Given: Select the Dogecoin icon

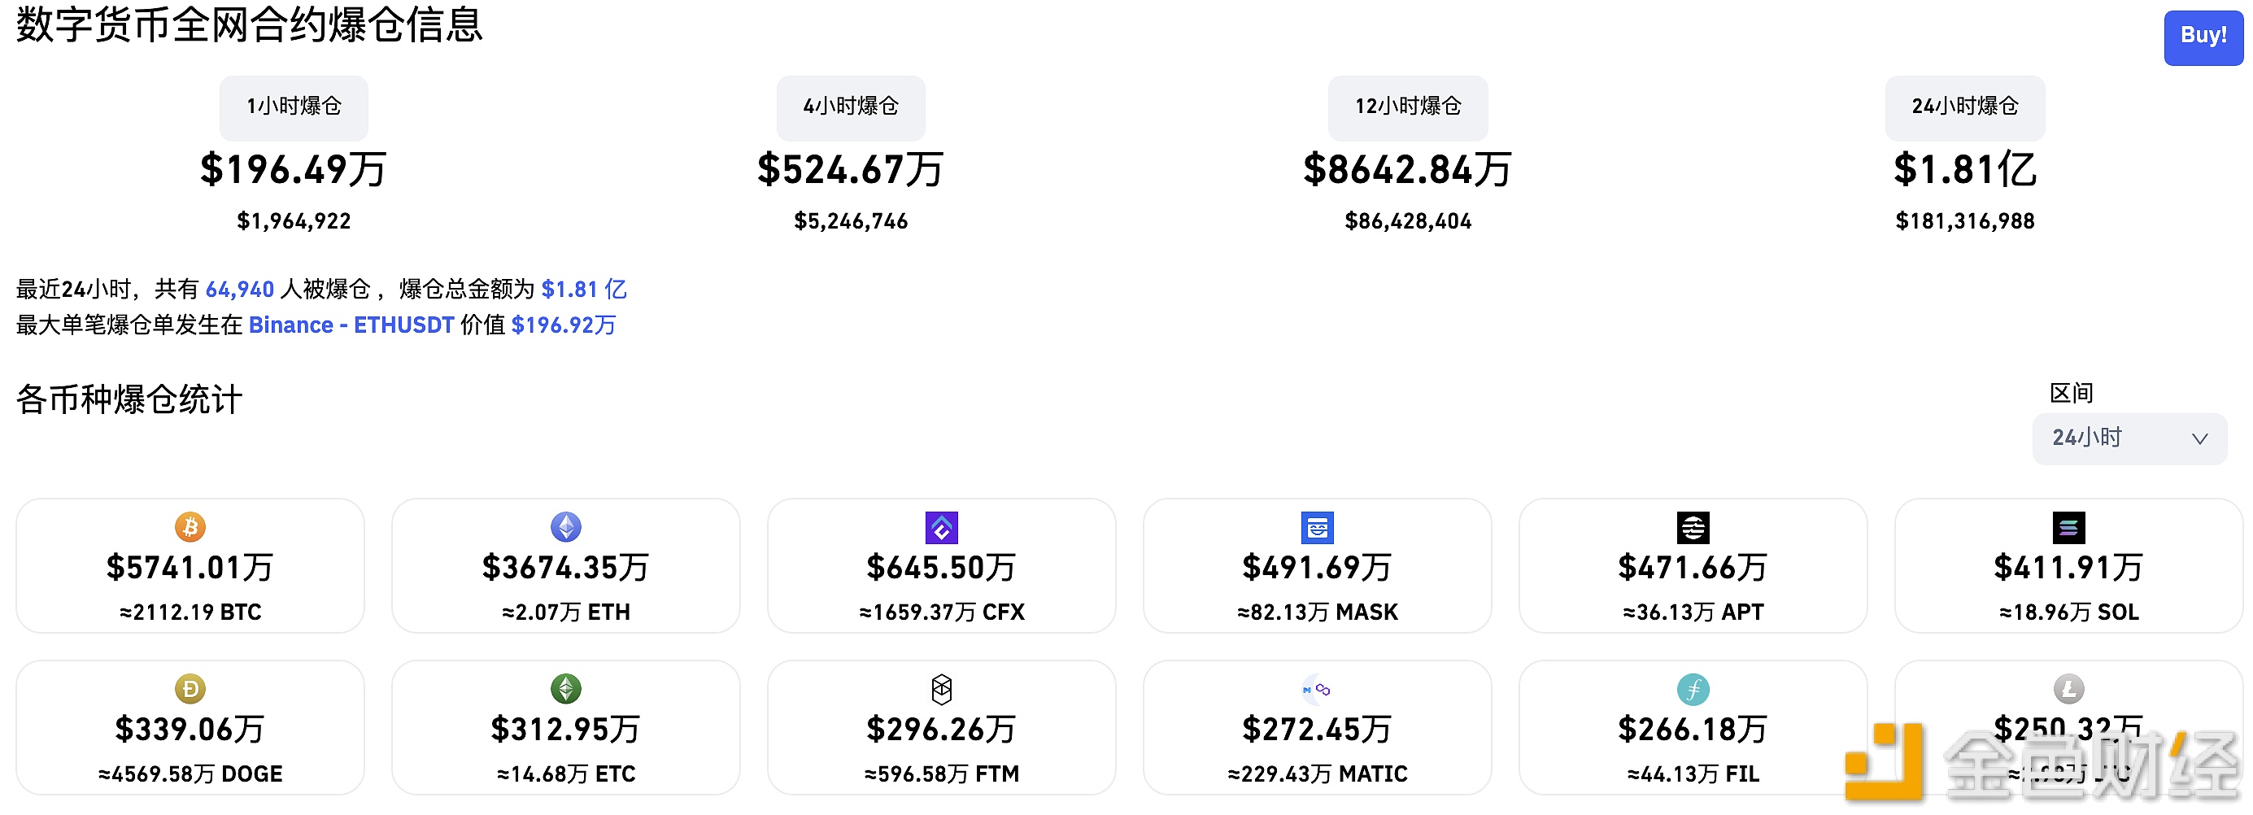Looking at the screenshot, I should (x=189, y=688).
